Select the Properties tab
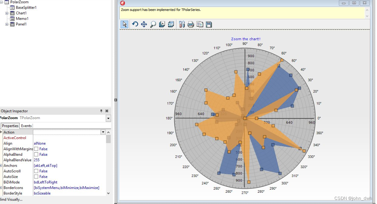 tap(10, 126)
